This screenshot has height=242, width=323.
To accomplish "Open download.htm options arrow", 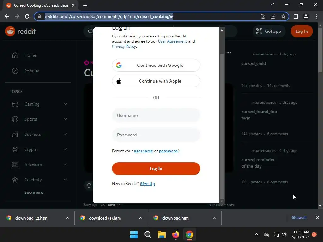I will (214, 218).
